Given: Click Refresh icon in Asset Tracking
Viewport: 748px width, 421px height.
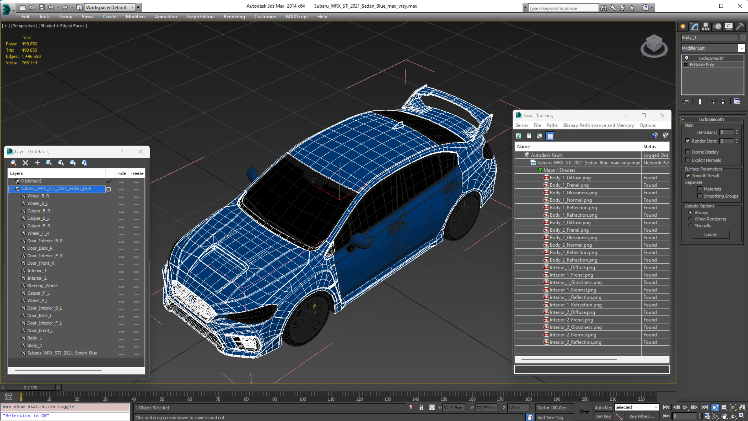Looking at the screenshot, I should (518, 136).
